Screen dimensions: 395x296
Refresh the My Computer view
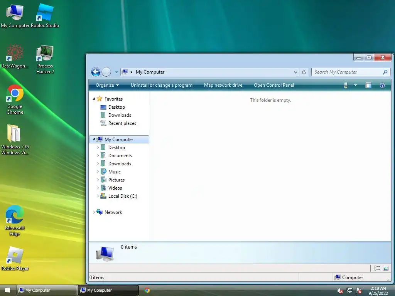coord(304,72)
